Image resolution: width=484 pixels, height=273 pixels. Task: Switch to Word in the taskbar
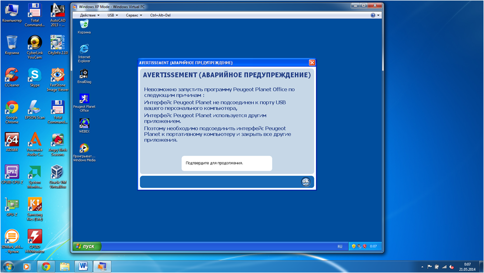[x=83, y=267]
